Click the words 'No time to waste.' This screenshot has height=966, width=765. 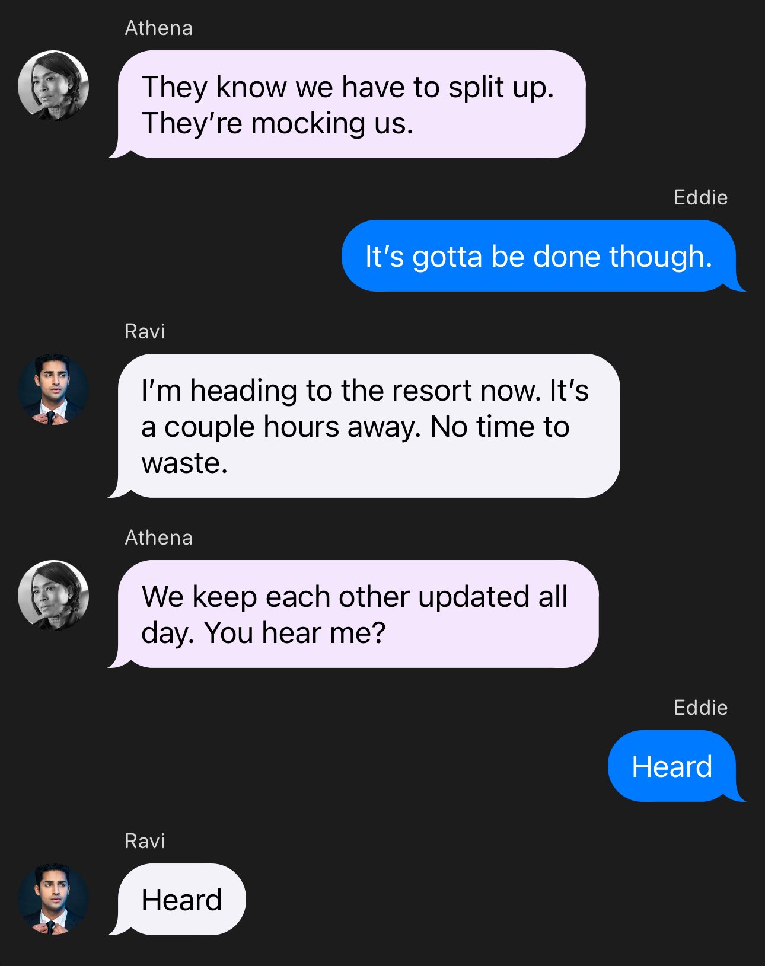tap(356, 444)
